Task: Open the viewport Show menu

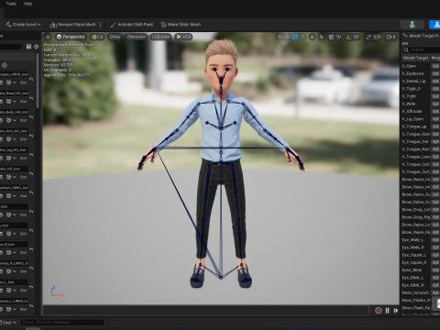Action: click(115, 37)
